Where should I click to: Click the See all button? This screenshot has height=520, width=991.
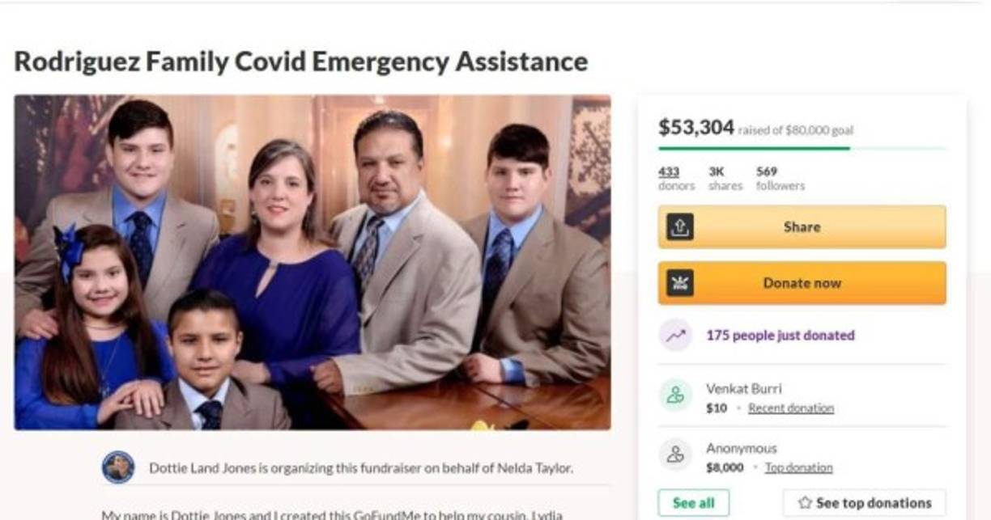pyautogui.click(x=693, y=503)
